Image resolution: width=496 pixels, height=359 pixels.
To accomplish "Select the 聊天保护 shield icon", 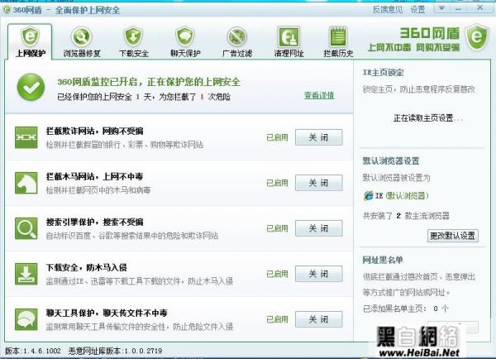I will click(184, 37).
